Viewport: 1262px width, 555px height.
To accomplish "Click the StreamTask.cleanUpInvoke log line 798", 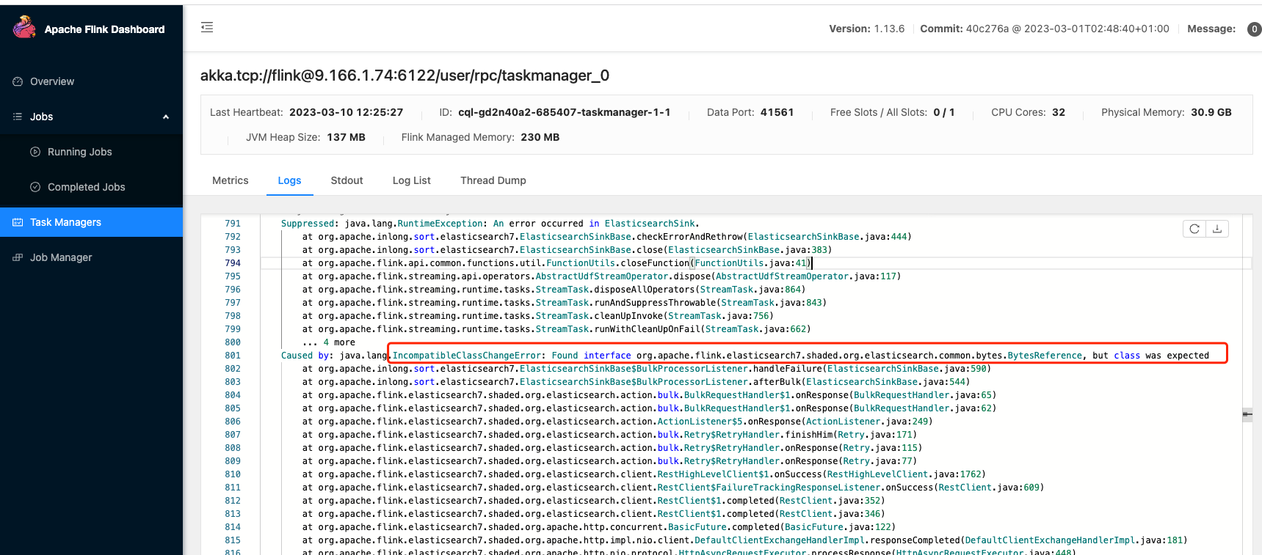I will [x=537, y=316].
